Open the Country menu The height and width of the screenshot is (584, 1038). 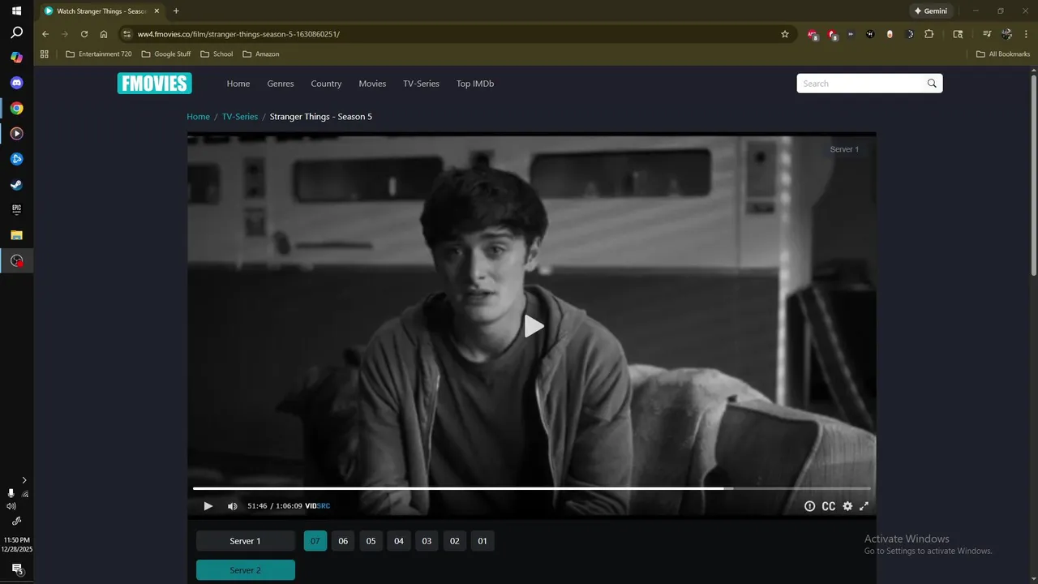coord(326,84)
